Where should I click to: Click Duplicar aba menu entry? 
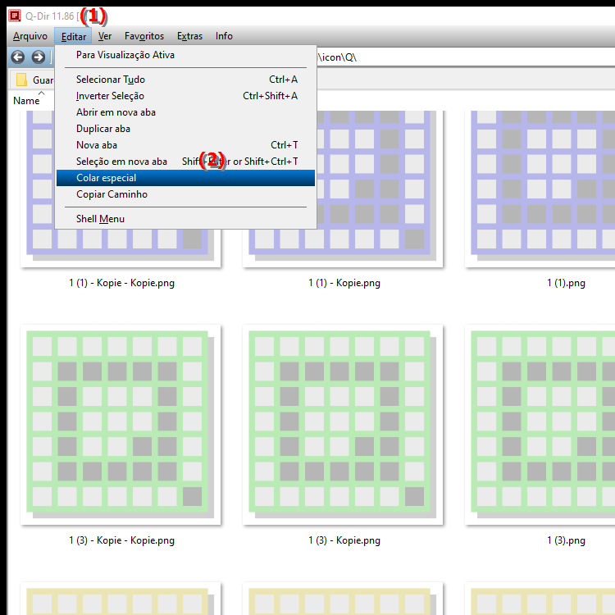click(x=103, y=129)
